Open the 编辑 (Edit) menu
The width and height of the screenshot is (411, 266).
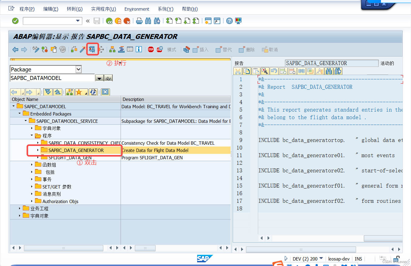click(51, 9)
